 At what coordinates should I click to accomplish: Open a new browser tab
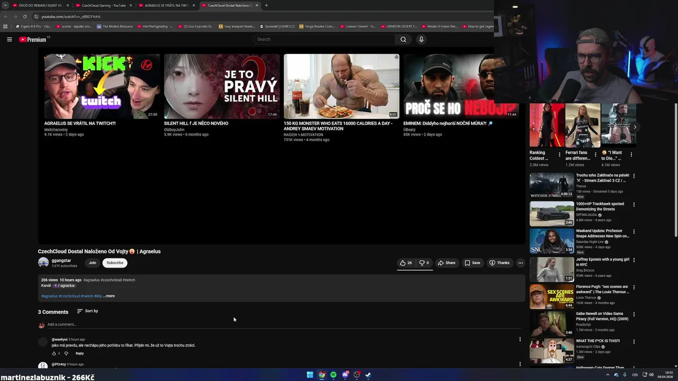266,5
